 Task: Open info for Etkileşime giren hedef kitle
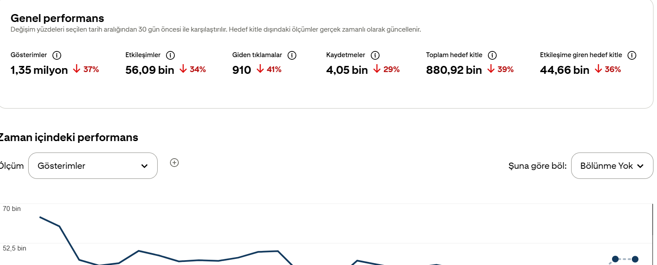coord(632,55)
